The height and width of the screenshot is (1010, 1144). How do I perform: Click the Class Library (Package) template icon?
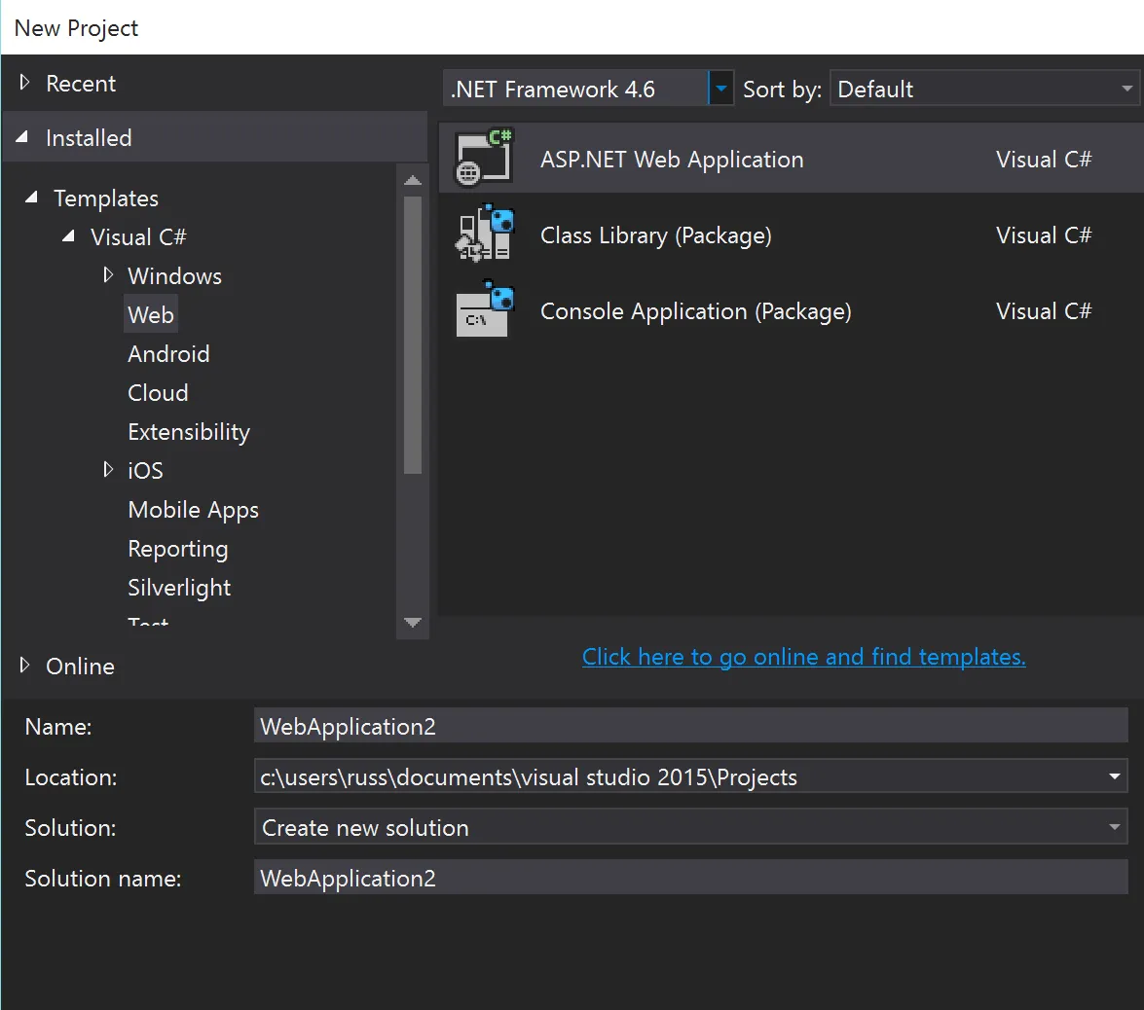tap(484, 234)
